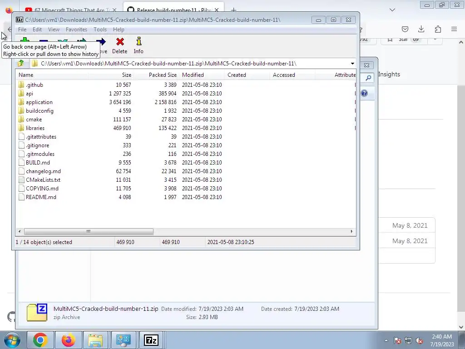Open a new Firefox tab with plus button
The height and width of the screenshot is (349, 465).
(x=234, y=10)
